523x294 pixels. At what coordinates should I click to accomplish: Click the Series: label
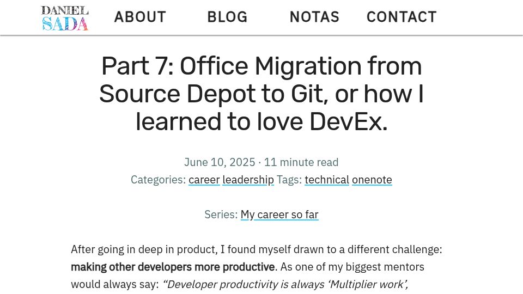[221, 215]
